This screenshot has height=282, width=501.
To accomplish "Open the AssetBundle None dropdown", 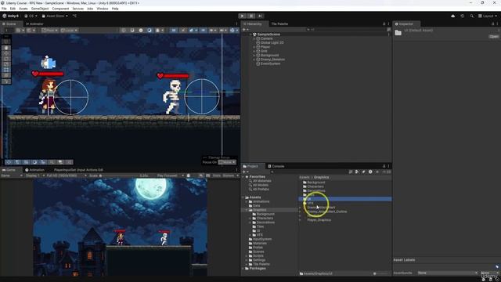I will 447,273.
